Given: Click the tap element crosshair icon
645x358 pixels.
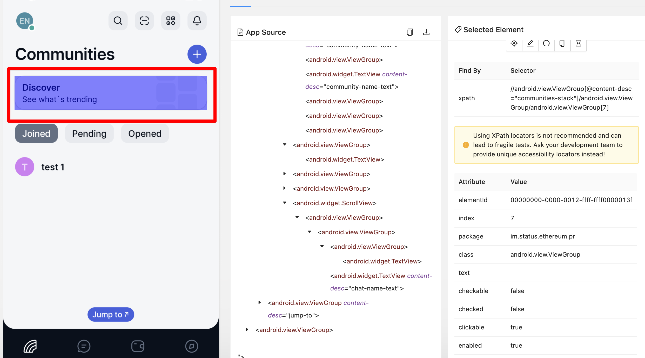Looking at the screenshot, I should coord(514,43).
